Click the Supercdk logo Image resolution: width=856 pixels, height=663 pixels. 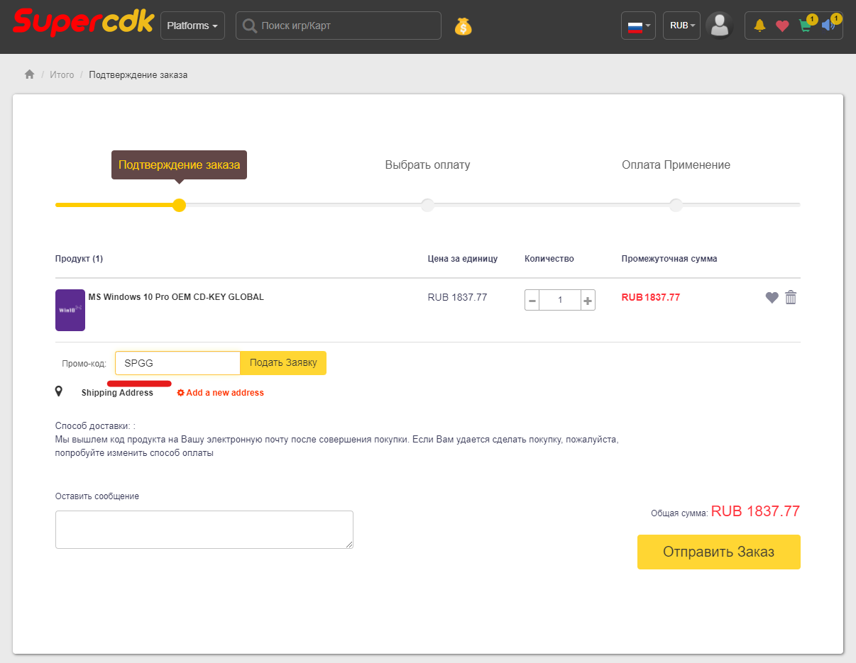point(83,22)
